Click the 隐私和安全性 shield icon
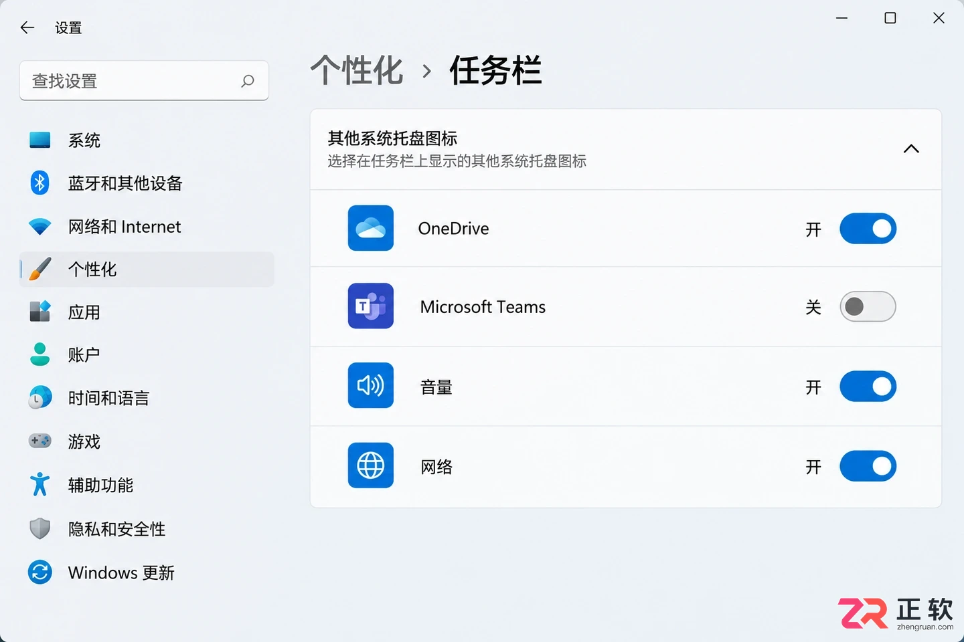 40,528
